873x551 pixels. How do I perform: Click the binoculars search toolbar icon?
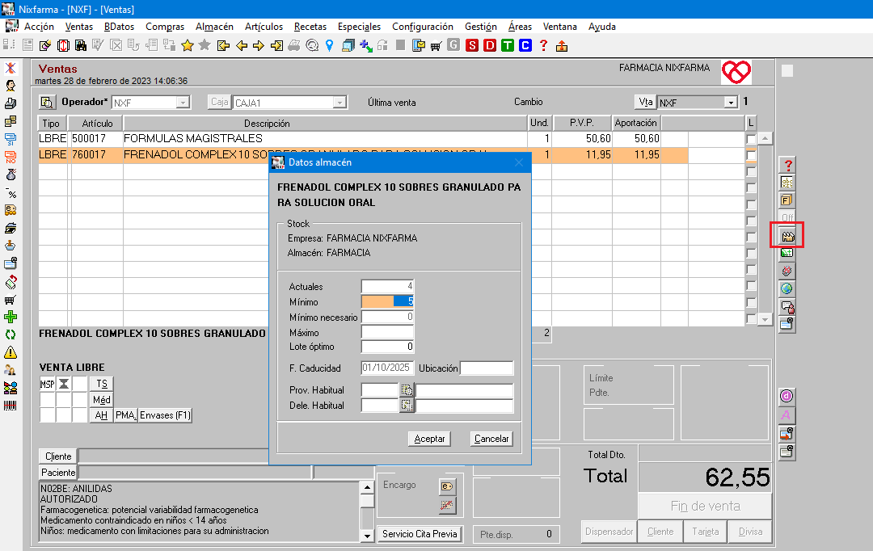tap(81, 45)
